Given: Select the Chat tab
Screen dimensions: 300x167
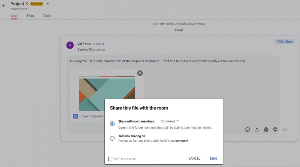Looking at the screenshot, I should coord(14,16).
